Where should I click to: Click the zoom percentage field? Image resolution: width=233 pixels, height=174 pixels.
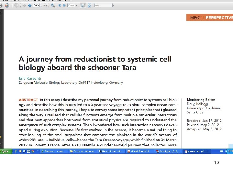tap(71, 5)
